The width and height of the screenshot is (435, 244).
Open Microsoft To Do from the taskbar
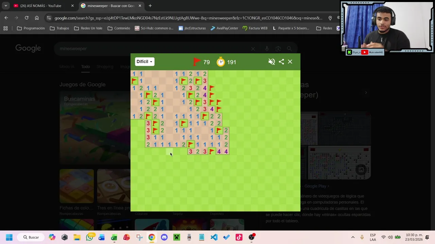226,237
